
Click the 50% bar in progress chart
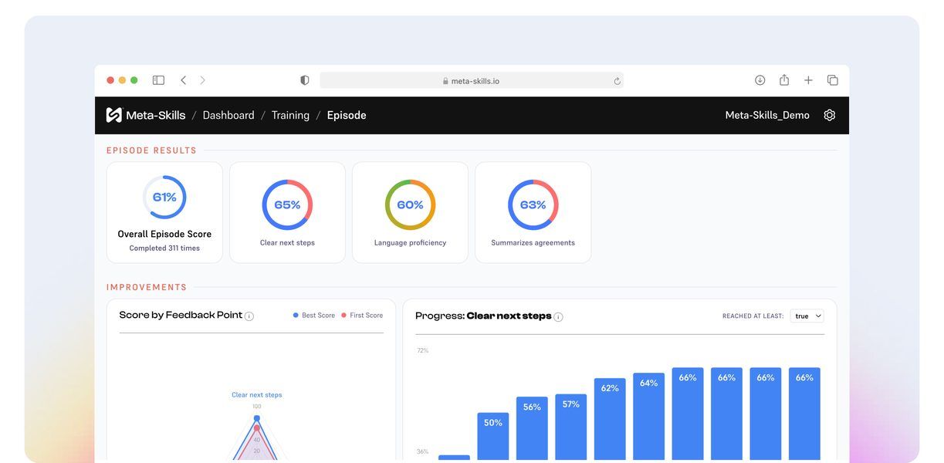tap(493, 437)
